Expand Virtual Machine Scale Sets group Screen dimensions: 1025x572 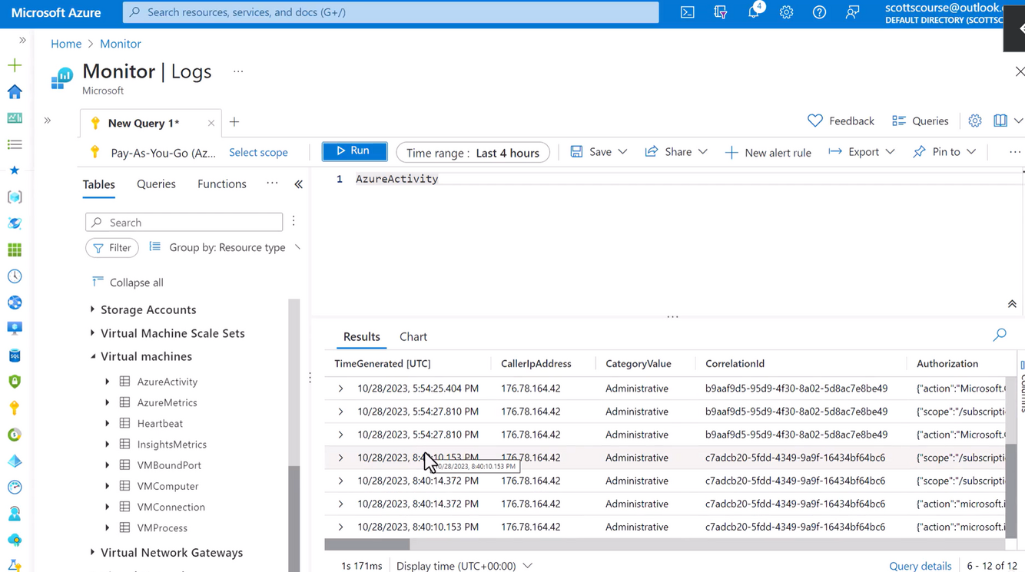click(92, 333)
